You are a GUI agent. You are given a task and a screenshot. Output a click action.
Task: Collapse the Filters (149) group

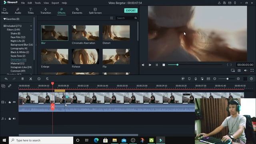(31, 30)
